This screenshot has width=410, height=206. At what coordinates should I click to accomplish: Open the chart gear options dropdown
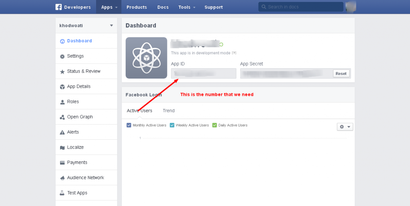(345, 127)
